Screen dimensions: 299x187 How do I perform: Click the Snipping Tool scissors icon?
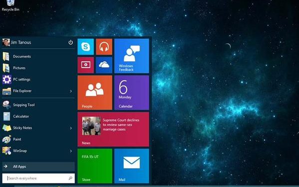click(6, 105)
